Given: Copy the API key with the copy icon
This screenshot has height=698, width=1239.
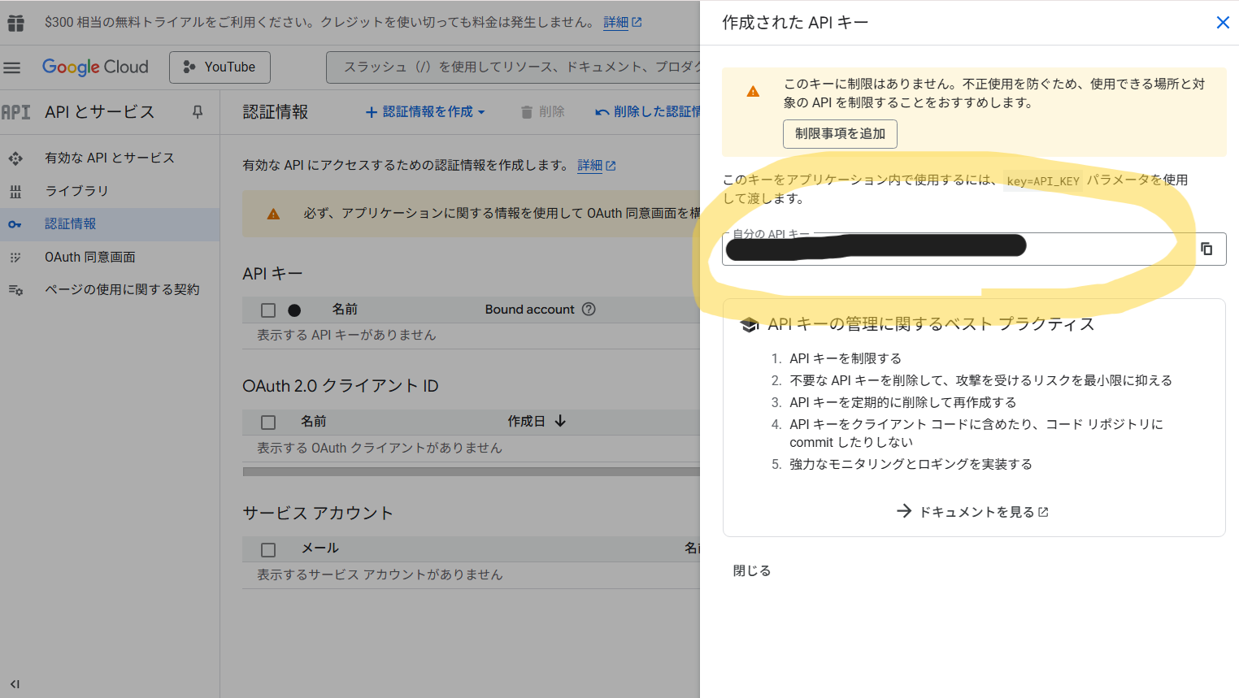Looking at the screenshot, I should tap(1206, 249).
